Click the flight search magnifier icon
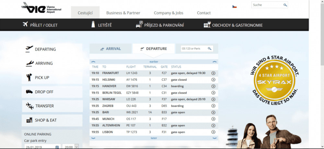 point(210,49)
